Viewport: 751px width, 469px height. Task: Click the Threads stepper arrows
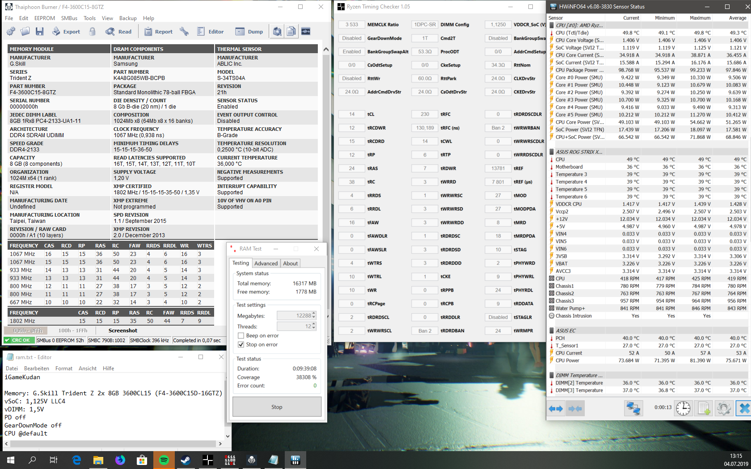pos(314,327)
